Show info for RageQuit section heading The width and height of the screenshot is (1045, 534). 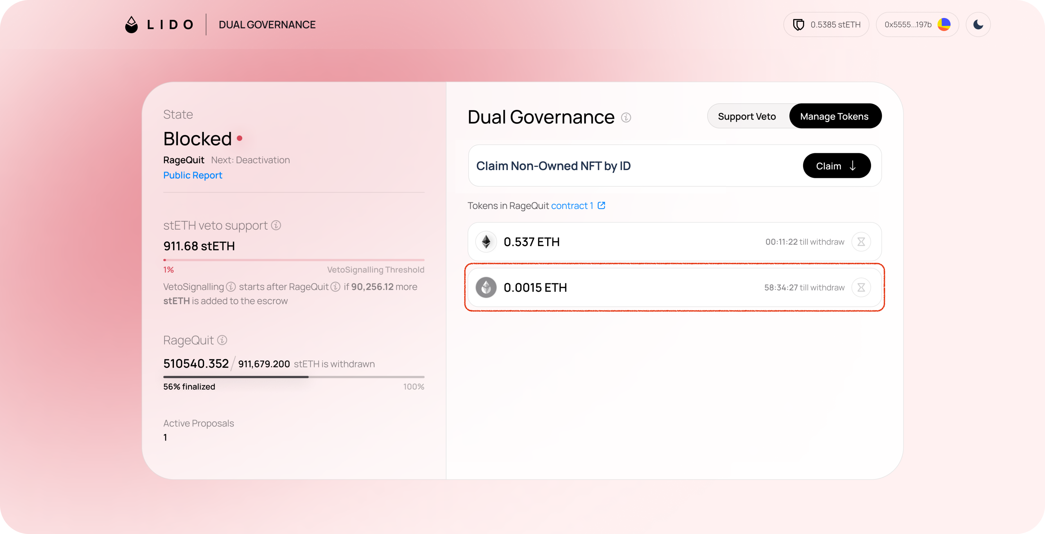click(222, 340)
